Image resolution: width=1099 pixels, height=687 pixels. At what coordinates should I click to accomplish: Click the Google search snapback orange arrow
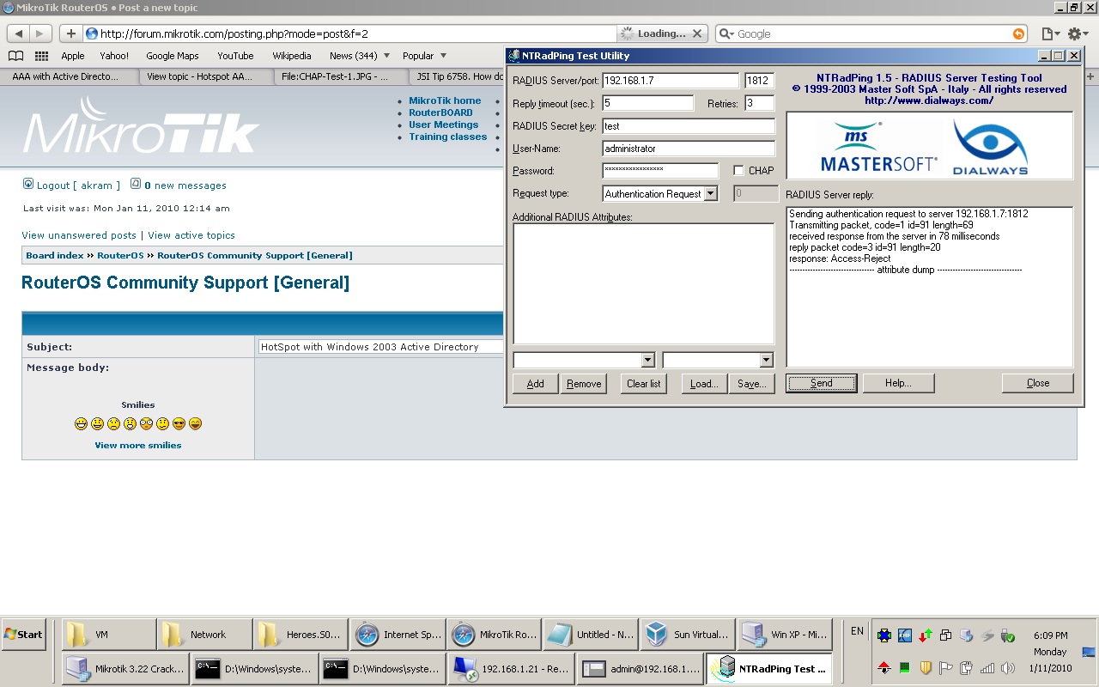click(1018, 33)
